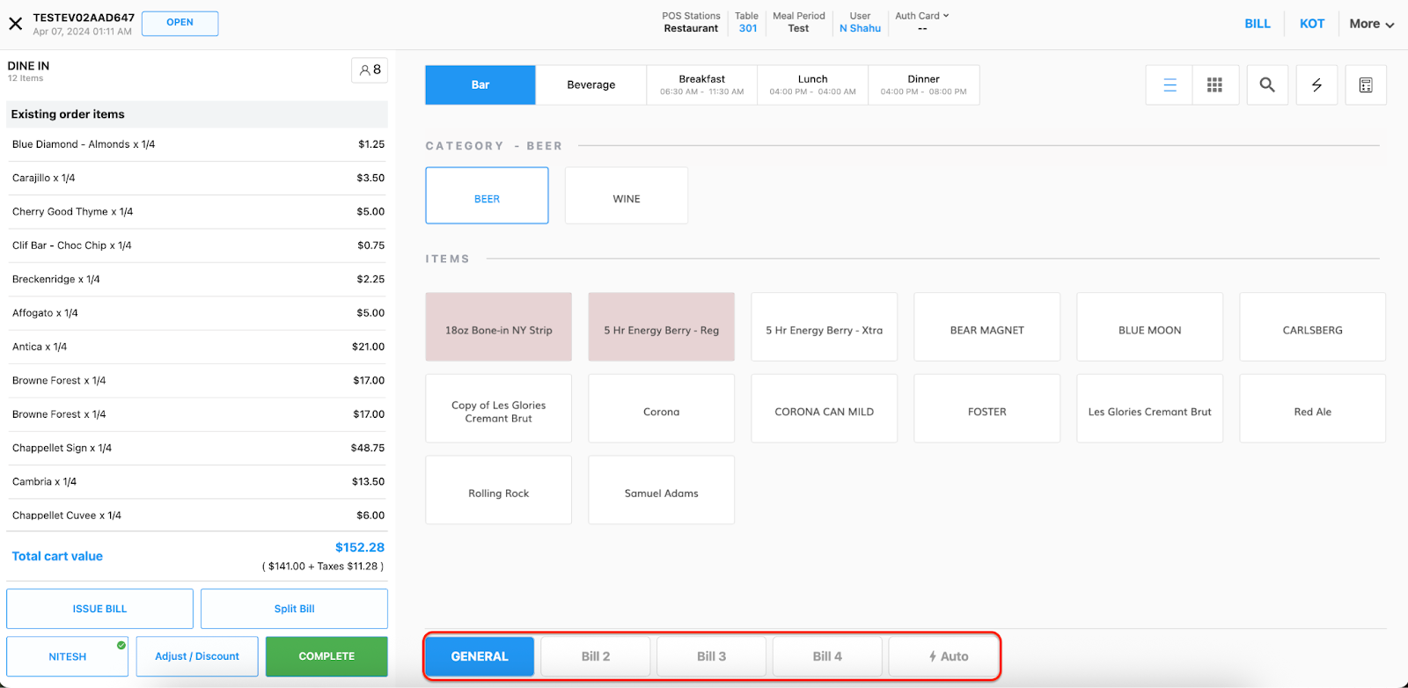Expand the More dropdown menu
This screenshot has width=1408, height=688.
1371,24
